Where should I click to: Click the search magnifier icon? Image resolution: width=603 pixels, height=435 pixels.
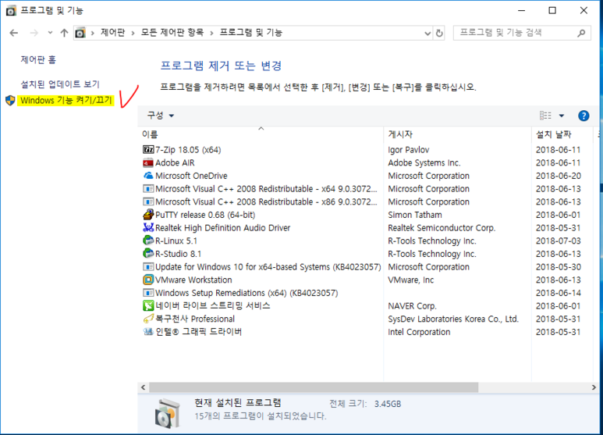[x=581, y=33]
